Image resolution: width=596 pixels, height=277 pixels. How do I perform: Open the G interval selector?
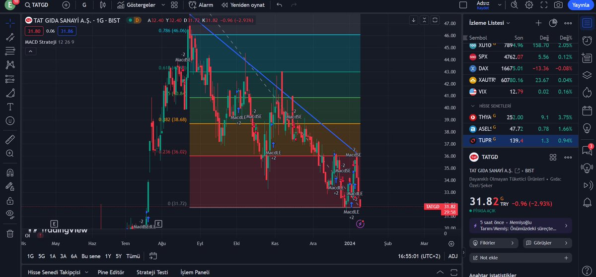84,5
